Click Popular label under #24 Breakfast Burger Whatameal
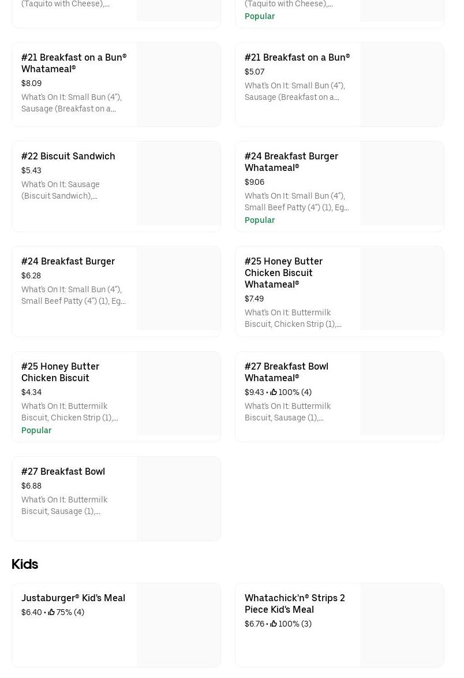The image size is (464, 678). coord(260,220)
